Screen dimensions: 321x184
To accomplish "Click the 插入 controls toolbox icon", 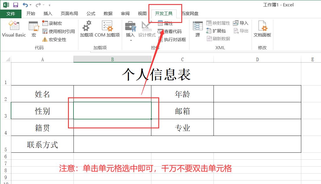I will point(130,27).
